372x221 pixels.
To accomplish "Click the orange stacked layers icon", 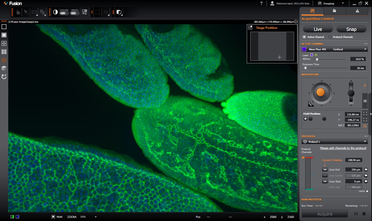I will [4, 60].
